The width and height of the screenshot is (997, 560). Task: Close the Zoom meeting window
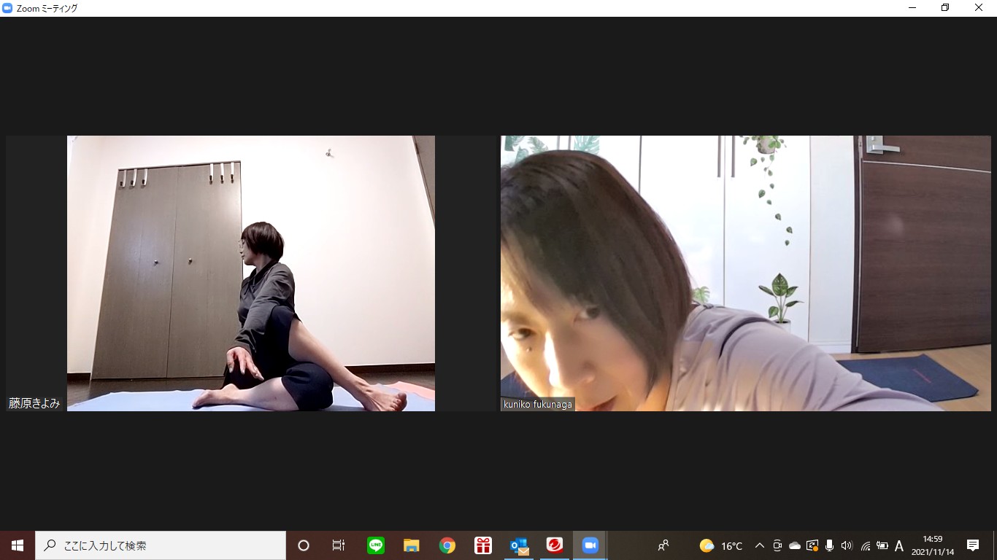(979, 8)
